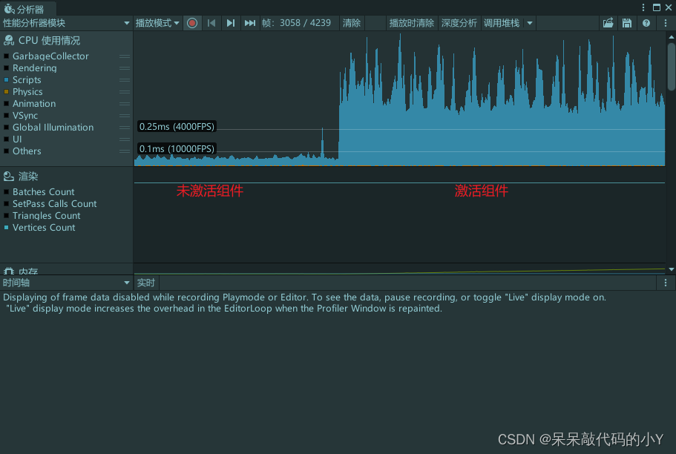
Task: Grab Physics row reorder handle
Action: tap(125, 92)
